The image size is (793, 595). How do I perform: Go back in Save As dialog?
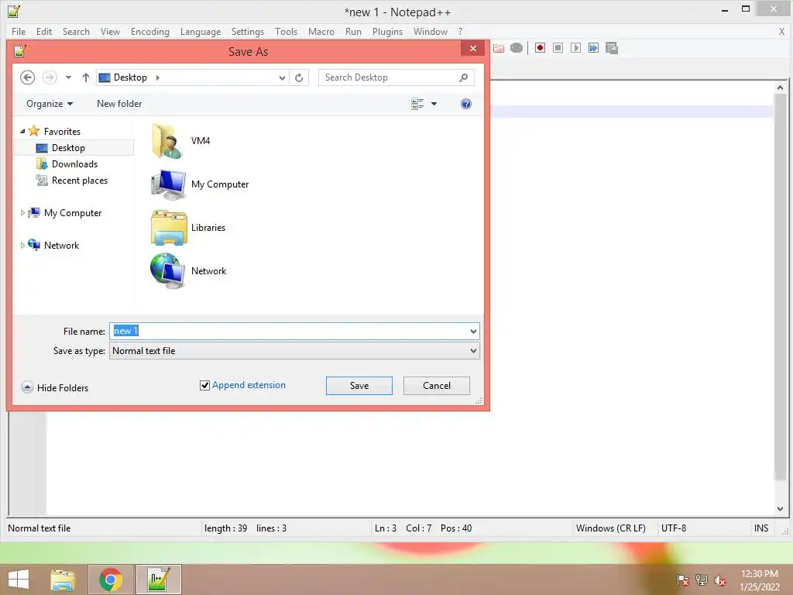pyautogui.click(x=27, y=77)
